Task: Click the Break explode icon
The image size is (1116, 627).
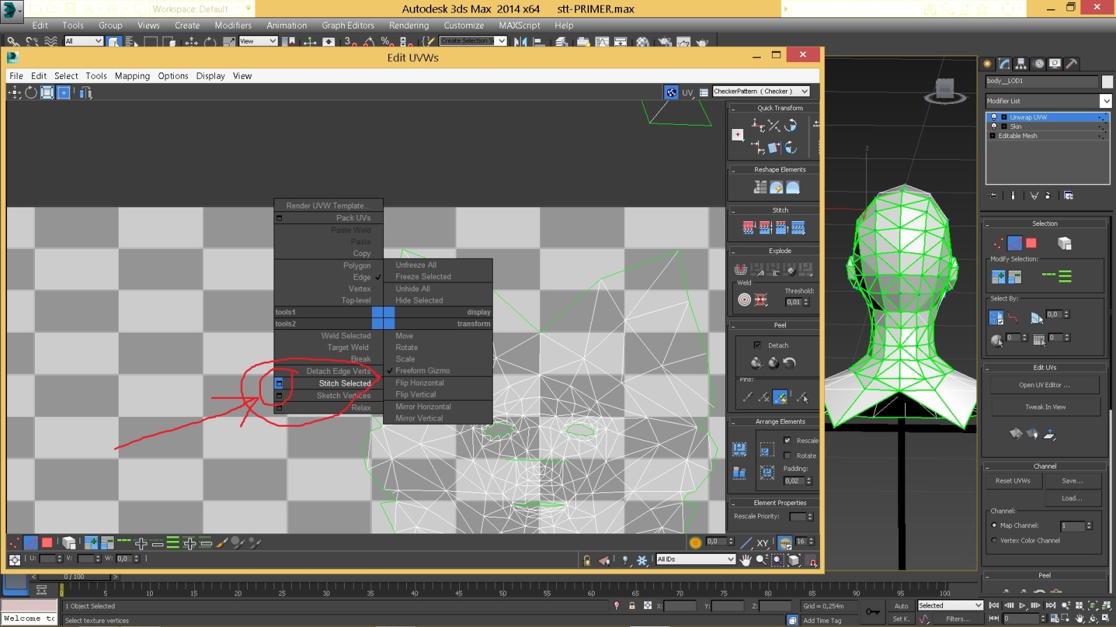Action: pos(741,269)
